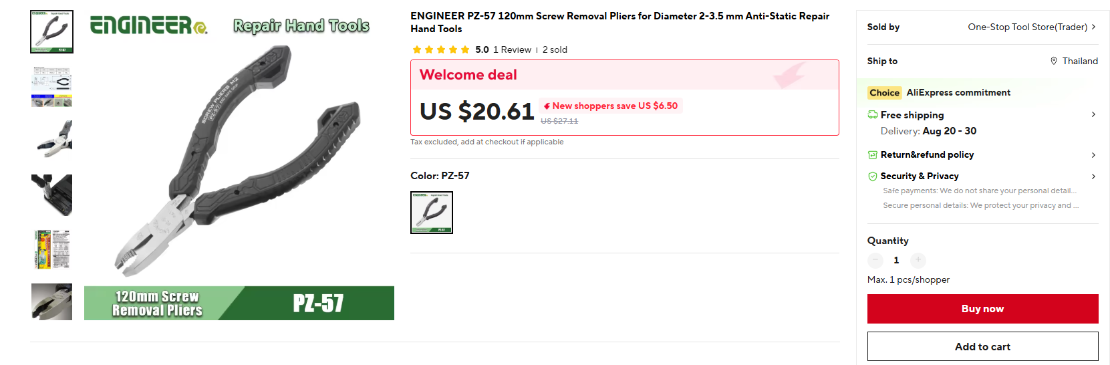Click the five-star rating icons
The image size is (1110, 365).
click(441, 49)
